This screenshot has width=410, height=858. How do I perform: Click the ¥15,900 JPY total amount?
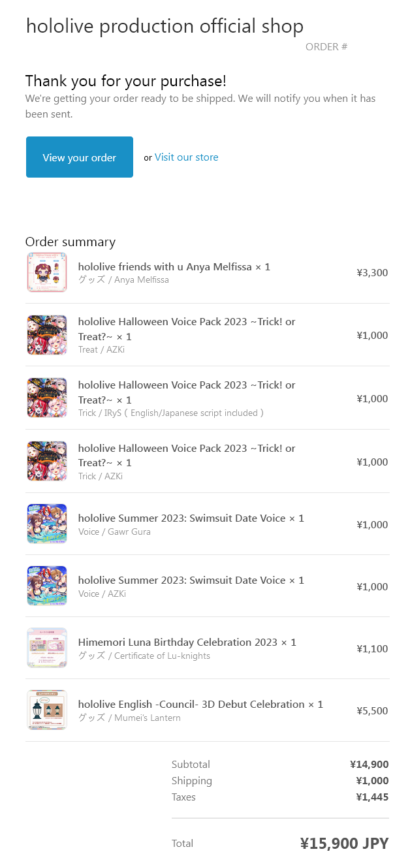(344, 844)
